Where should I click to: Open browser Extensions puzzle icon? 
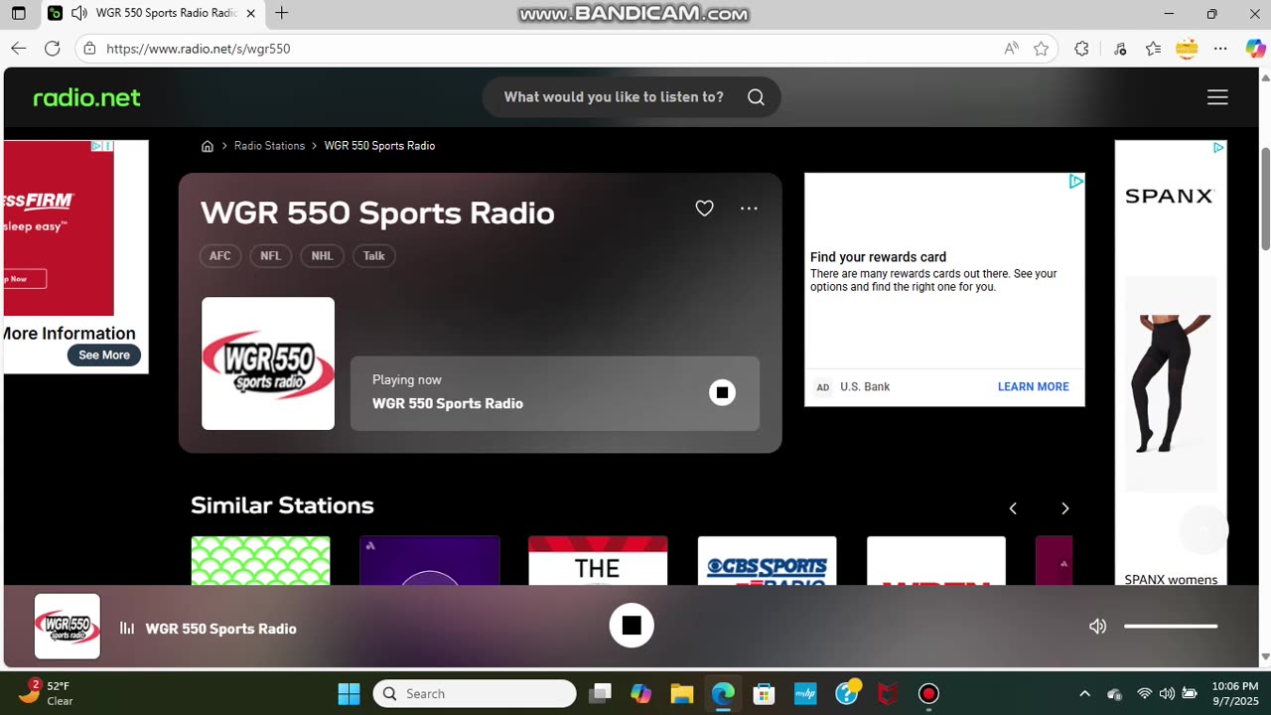[1081, 49]
